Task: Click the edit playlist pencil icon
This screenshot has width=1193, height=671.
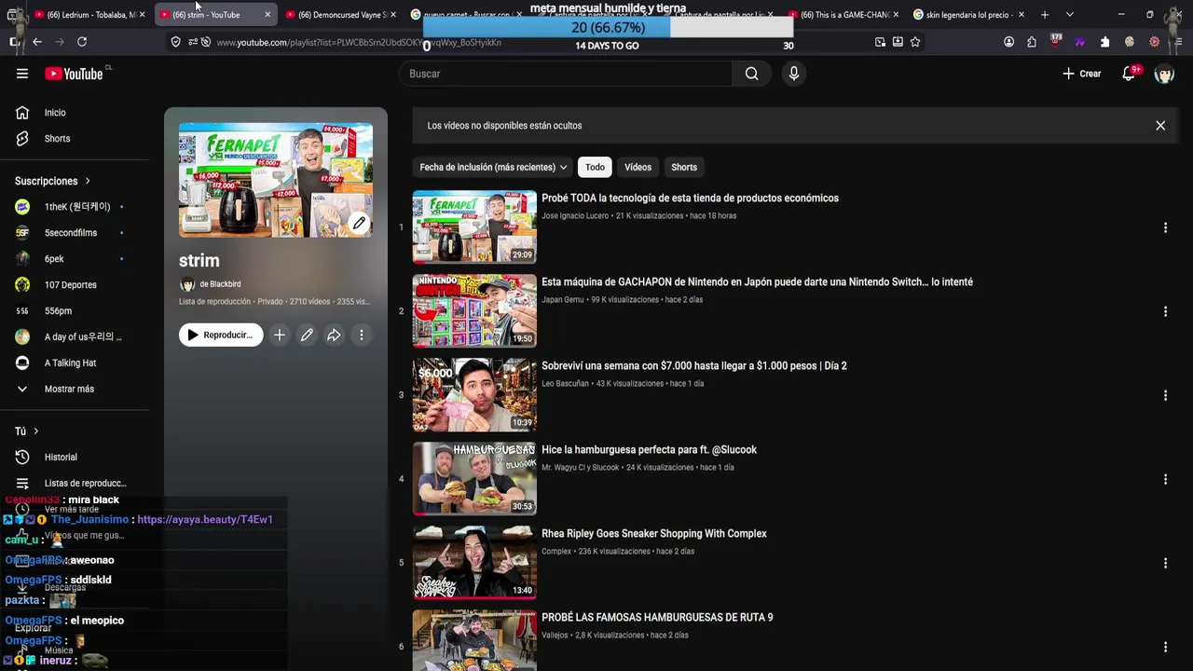Action: [x=307, y=335]
